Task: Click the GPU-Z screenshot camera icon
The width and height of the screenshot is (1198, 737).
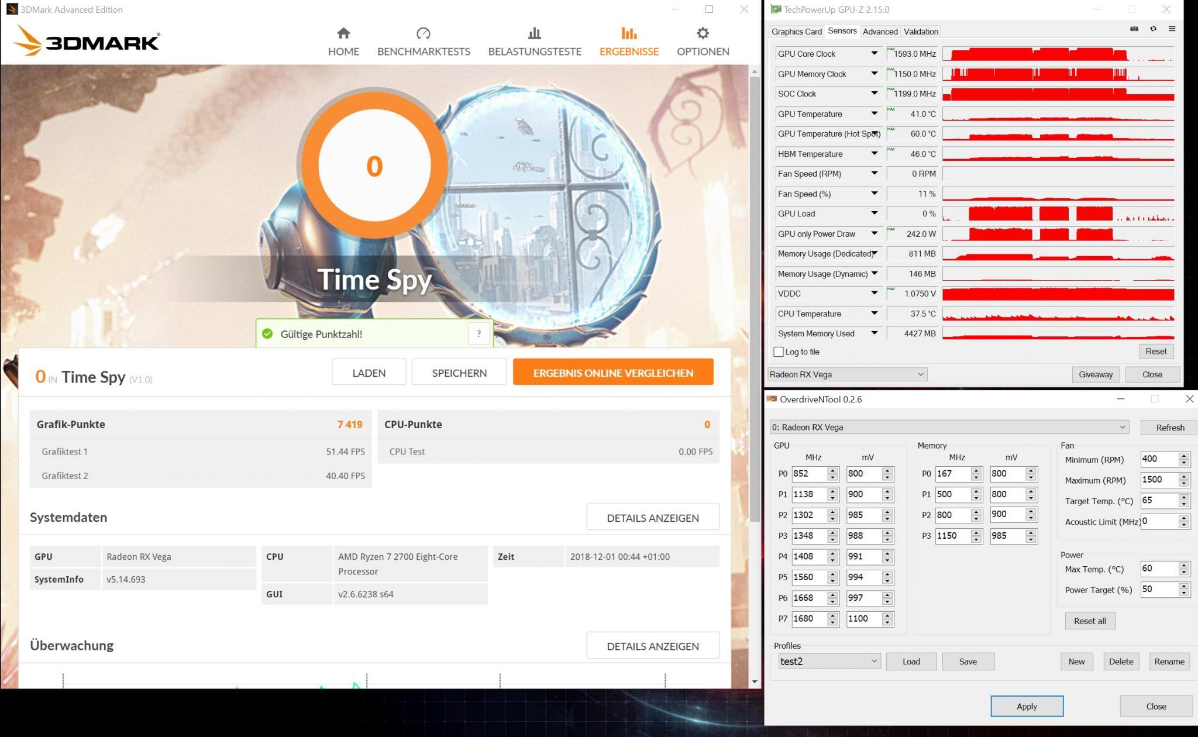Action: pyautogui.click(x=1134, y=29)
